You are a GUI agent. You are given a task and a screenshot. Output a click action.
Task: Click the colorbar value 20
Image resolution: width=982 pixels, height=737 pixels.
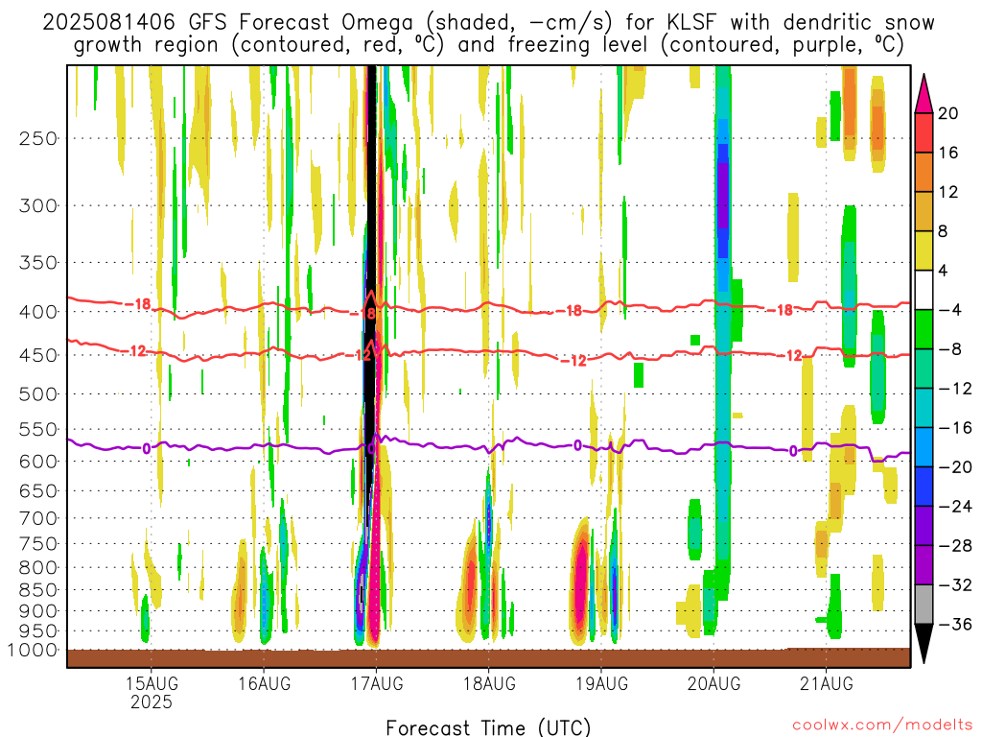click(948, 113)
